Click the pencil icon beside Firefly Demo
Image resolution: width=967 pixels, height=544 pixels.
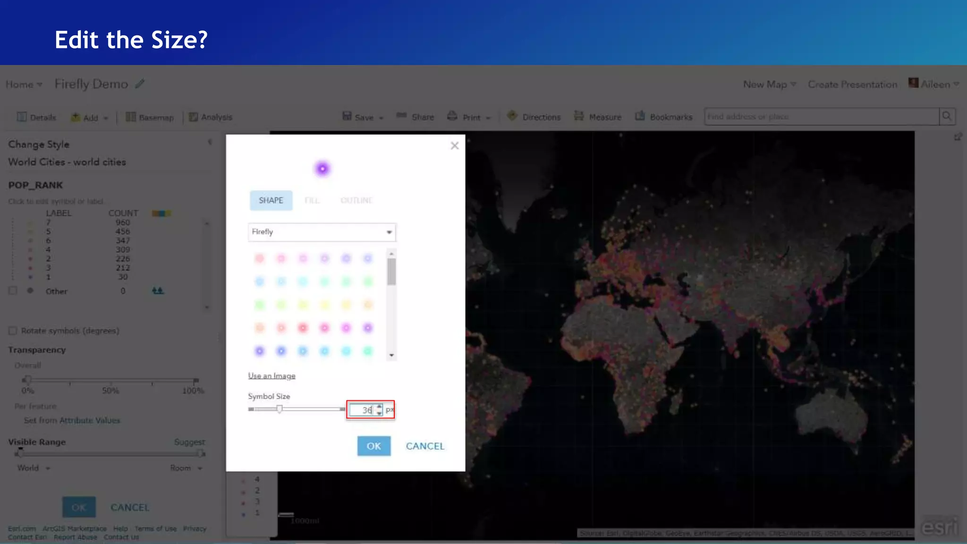[140, 84]
